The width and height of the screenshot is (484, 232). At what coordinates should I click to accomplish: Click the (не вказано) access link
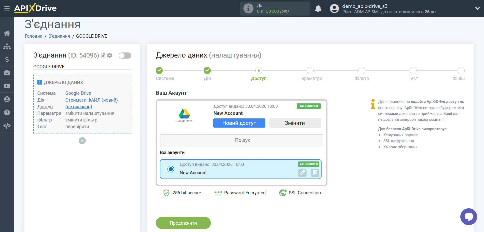point(79,107)
